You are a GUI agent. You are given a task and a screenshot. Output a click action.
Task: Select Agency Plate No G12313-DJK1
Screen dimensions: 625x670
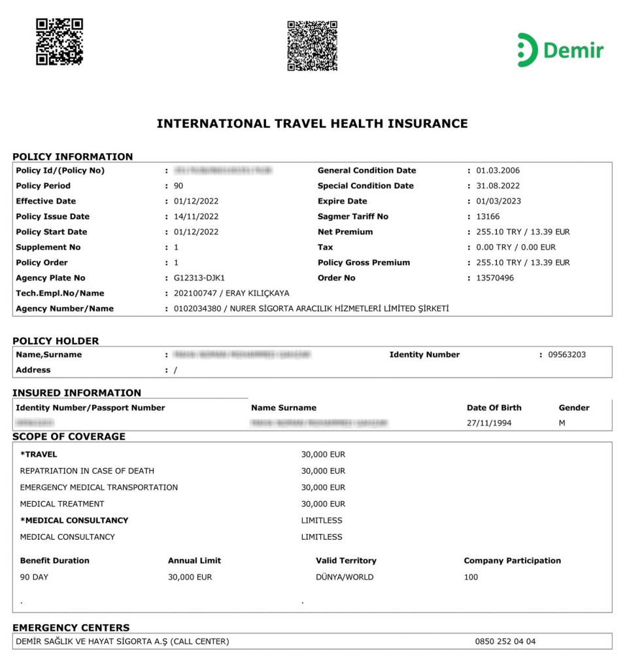point(199,278)
